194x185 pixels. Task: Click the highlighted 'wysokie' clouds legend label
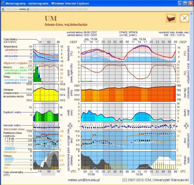(x=9, y=159)
